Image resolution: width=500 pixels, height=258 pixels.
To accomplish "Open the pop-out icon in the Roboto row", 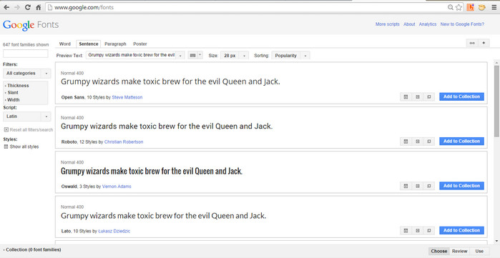I will (429, 142).
